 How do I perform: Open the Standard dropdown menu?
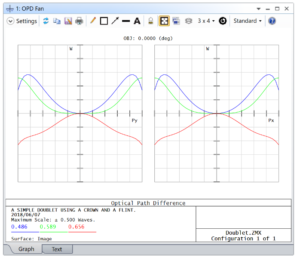coord(248,21)
